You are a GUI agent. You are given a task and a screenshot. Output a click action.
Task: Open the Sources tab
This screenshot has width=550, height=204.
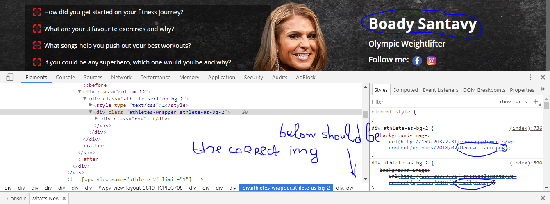[93, 77]
